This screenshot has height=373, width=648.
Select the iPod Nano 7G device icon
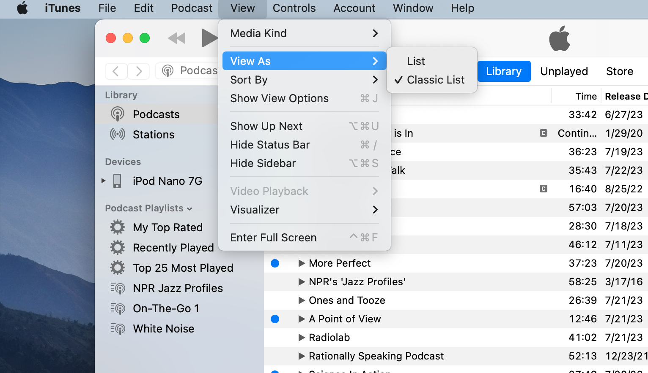coord(118,181)
